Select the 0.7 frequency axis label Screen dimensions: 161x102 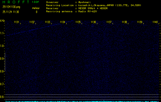pos(2,84)
